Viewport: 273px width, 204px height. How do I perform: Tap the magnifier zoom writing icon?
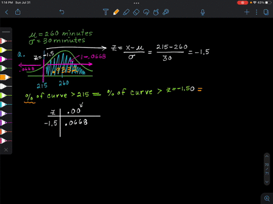[x=267, y=198]
